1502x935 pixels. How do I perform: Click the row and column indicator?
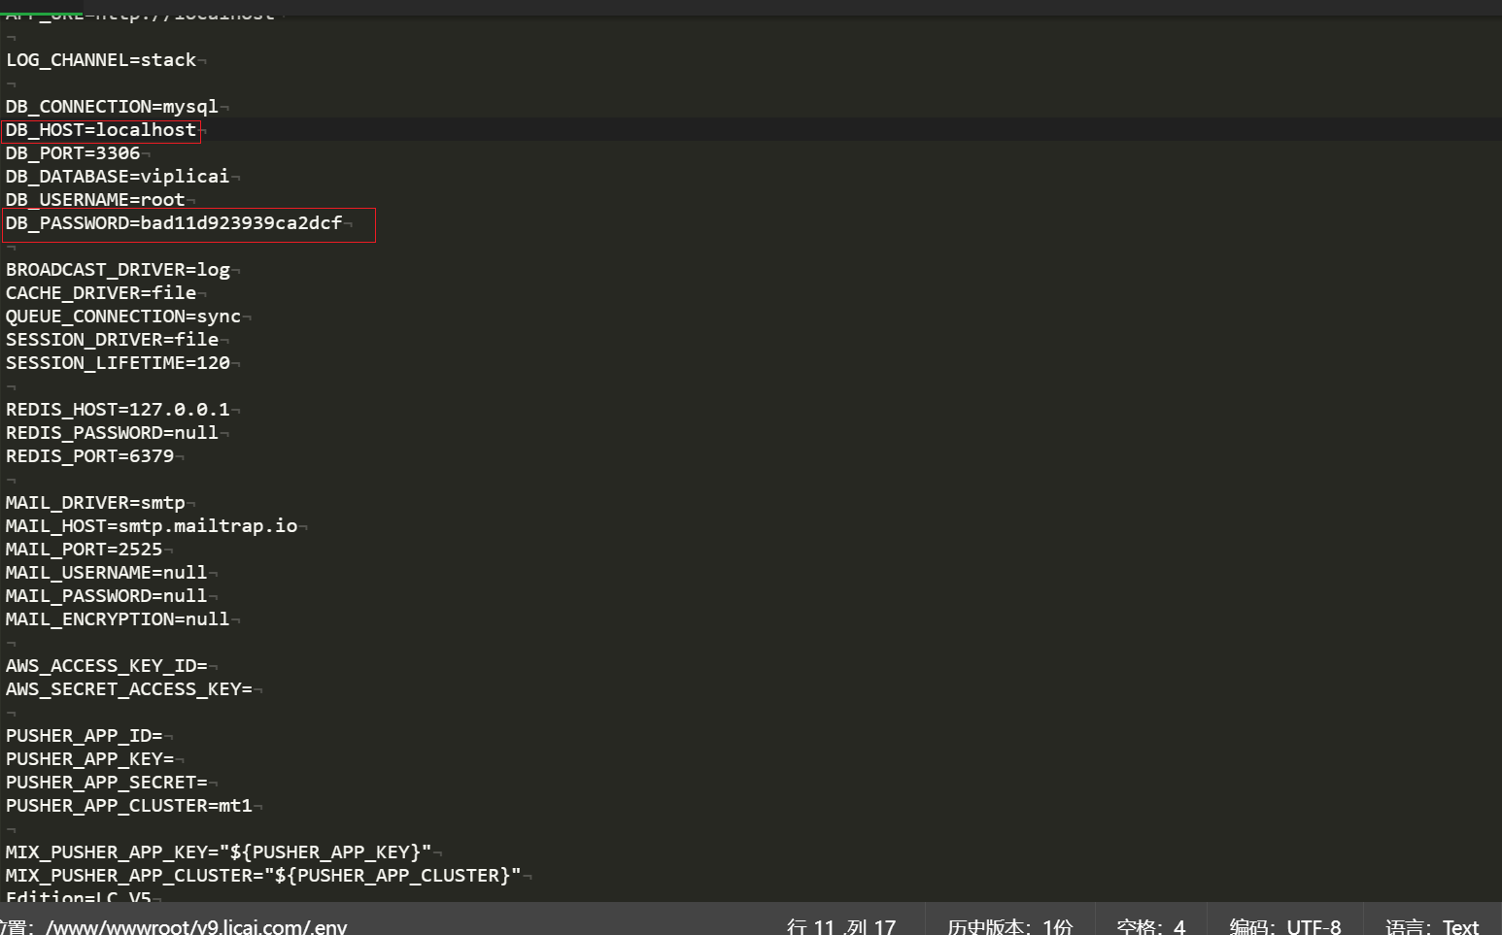pos(841,926)
